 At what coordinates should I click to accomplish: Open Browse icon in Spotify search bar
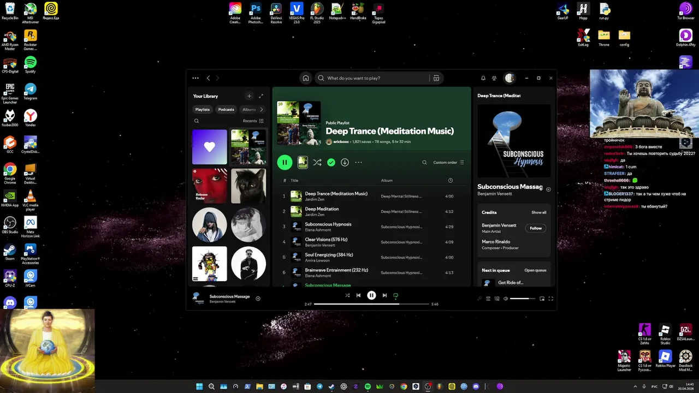[436, 78]
